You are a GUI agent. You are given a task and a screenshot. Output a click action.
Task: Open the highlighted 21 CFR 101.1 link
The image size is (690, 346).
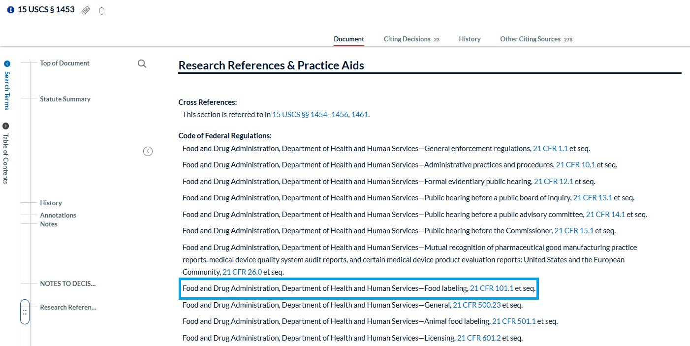(492, 288)
